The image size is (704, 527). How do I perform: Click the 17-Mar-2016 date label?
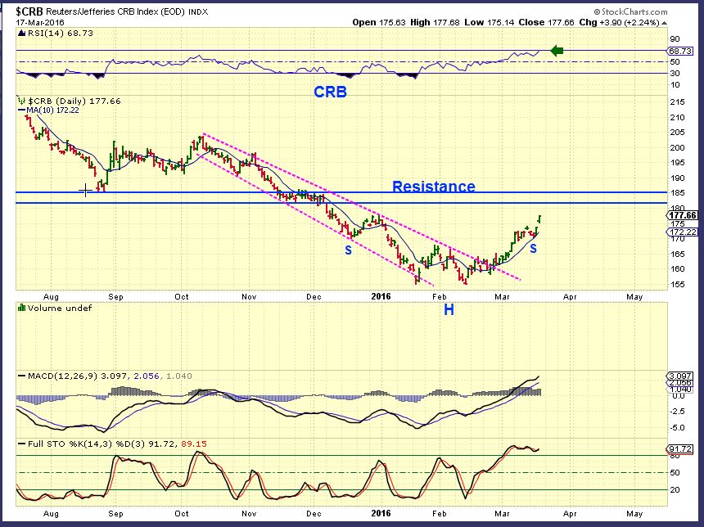pos(40,22)
